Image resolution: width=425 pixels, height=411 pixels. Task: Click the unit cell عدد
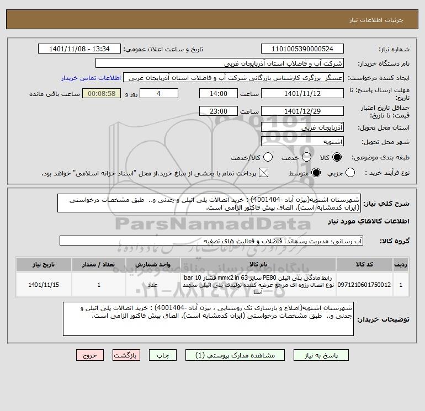coord(153,285)
